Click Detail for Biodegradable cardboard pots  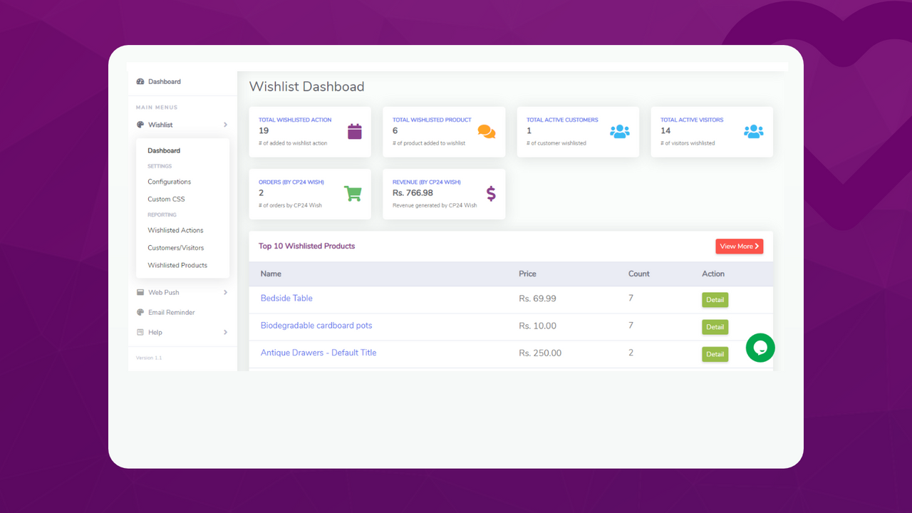715,327
